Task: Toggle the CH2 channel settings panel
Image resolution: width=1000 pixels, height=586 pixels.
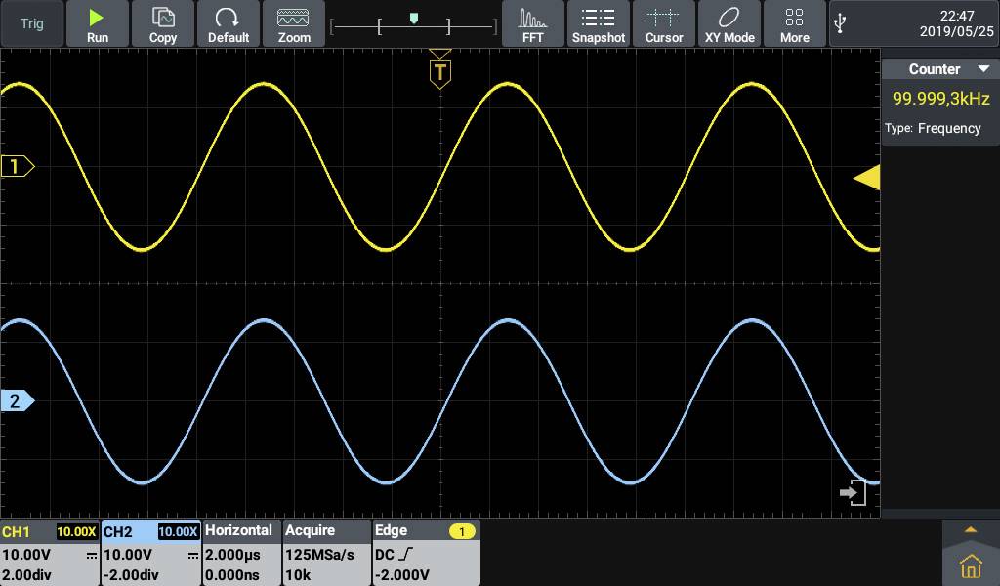Action: pyautogui.click(x=150, y=553)
